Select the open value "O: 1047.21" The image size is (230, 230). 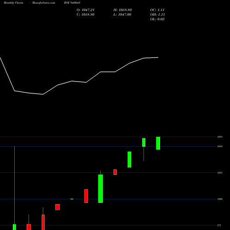(86, 10)
